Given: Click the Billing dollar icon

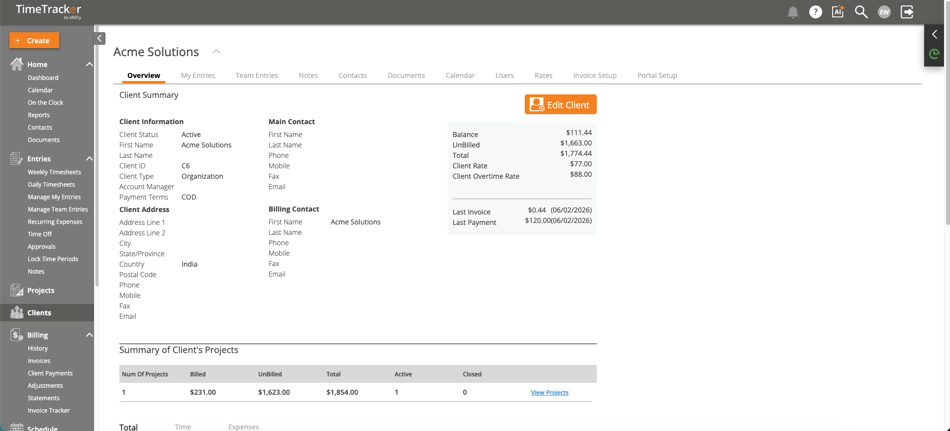Looking at the screenshot, I should 16,335.
